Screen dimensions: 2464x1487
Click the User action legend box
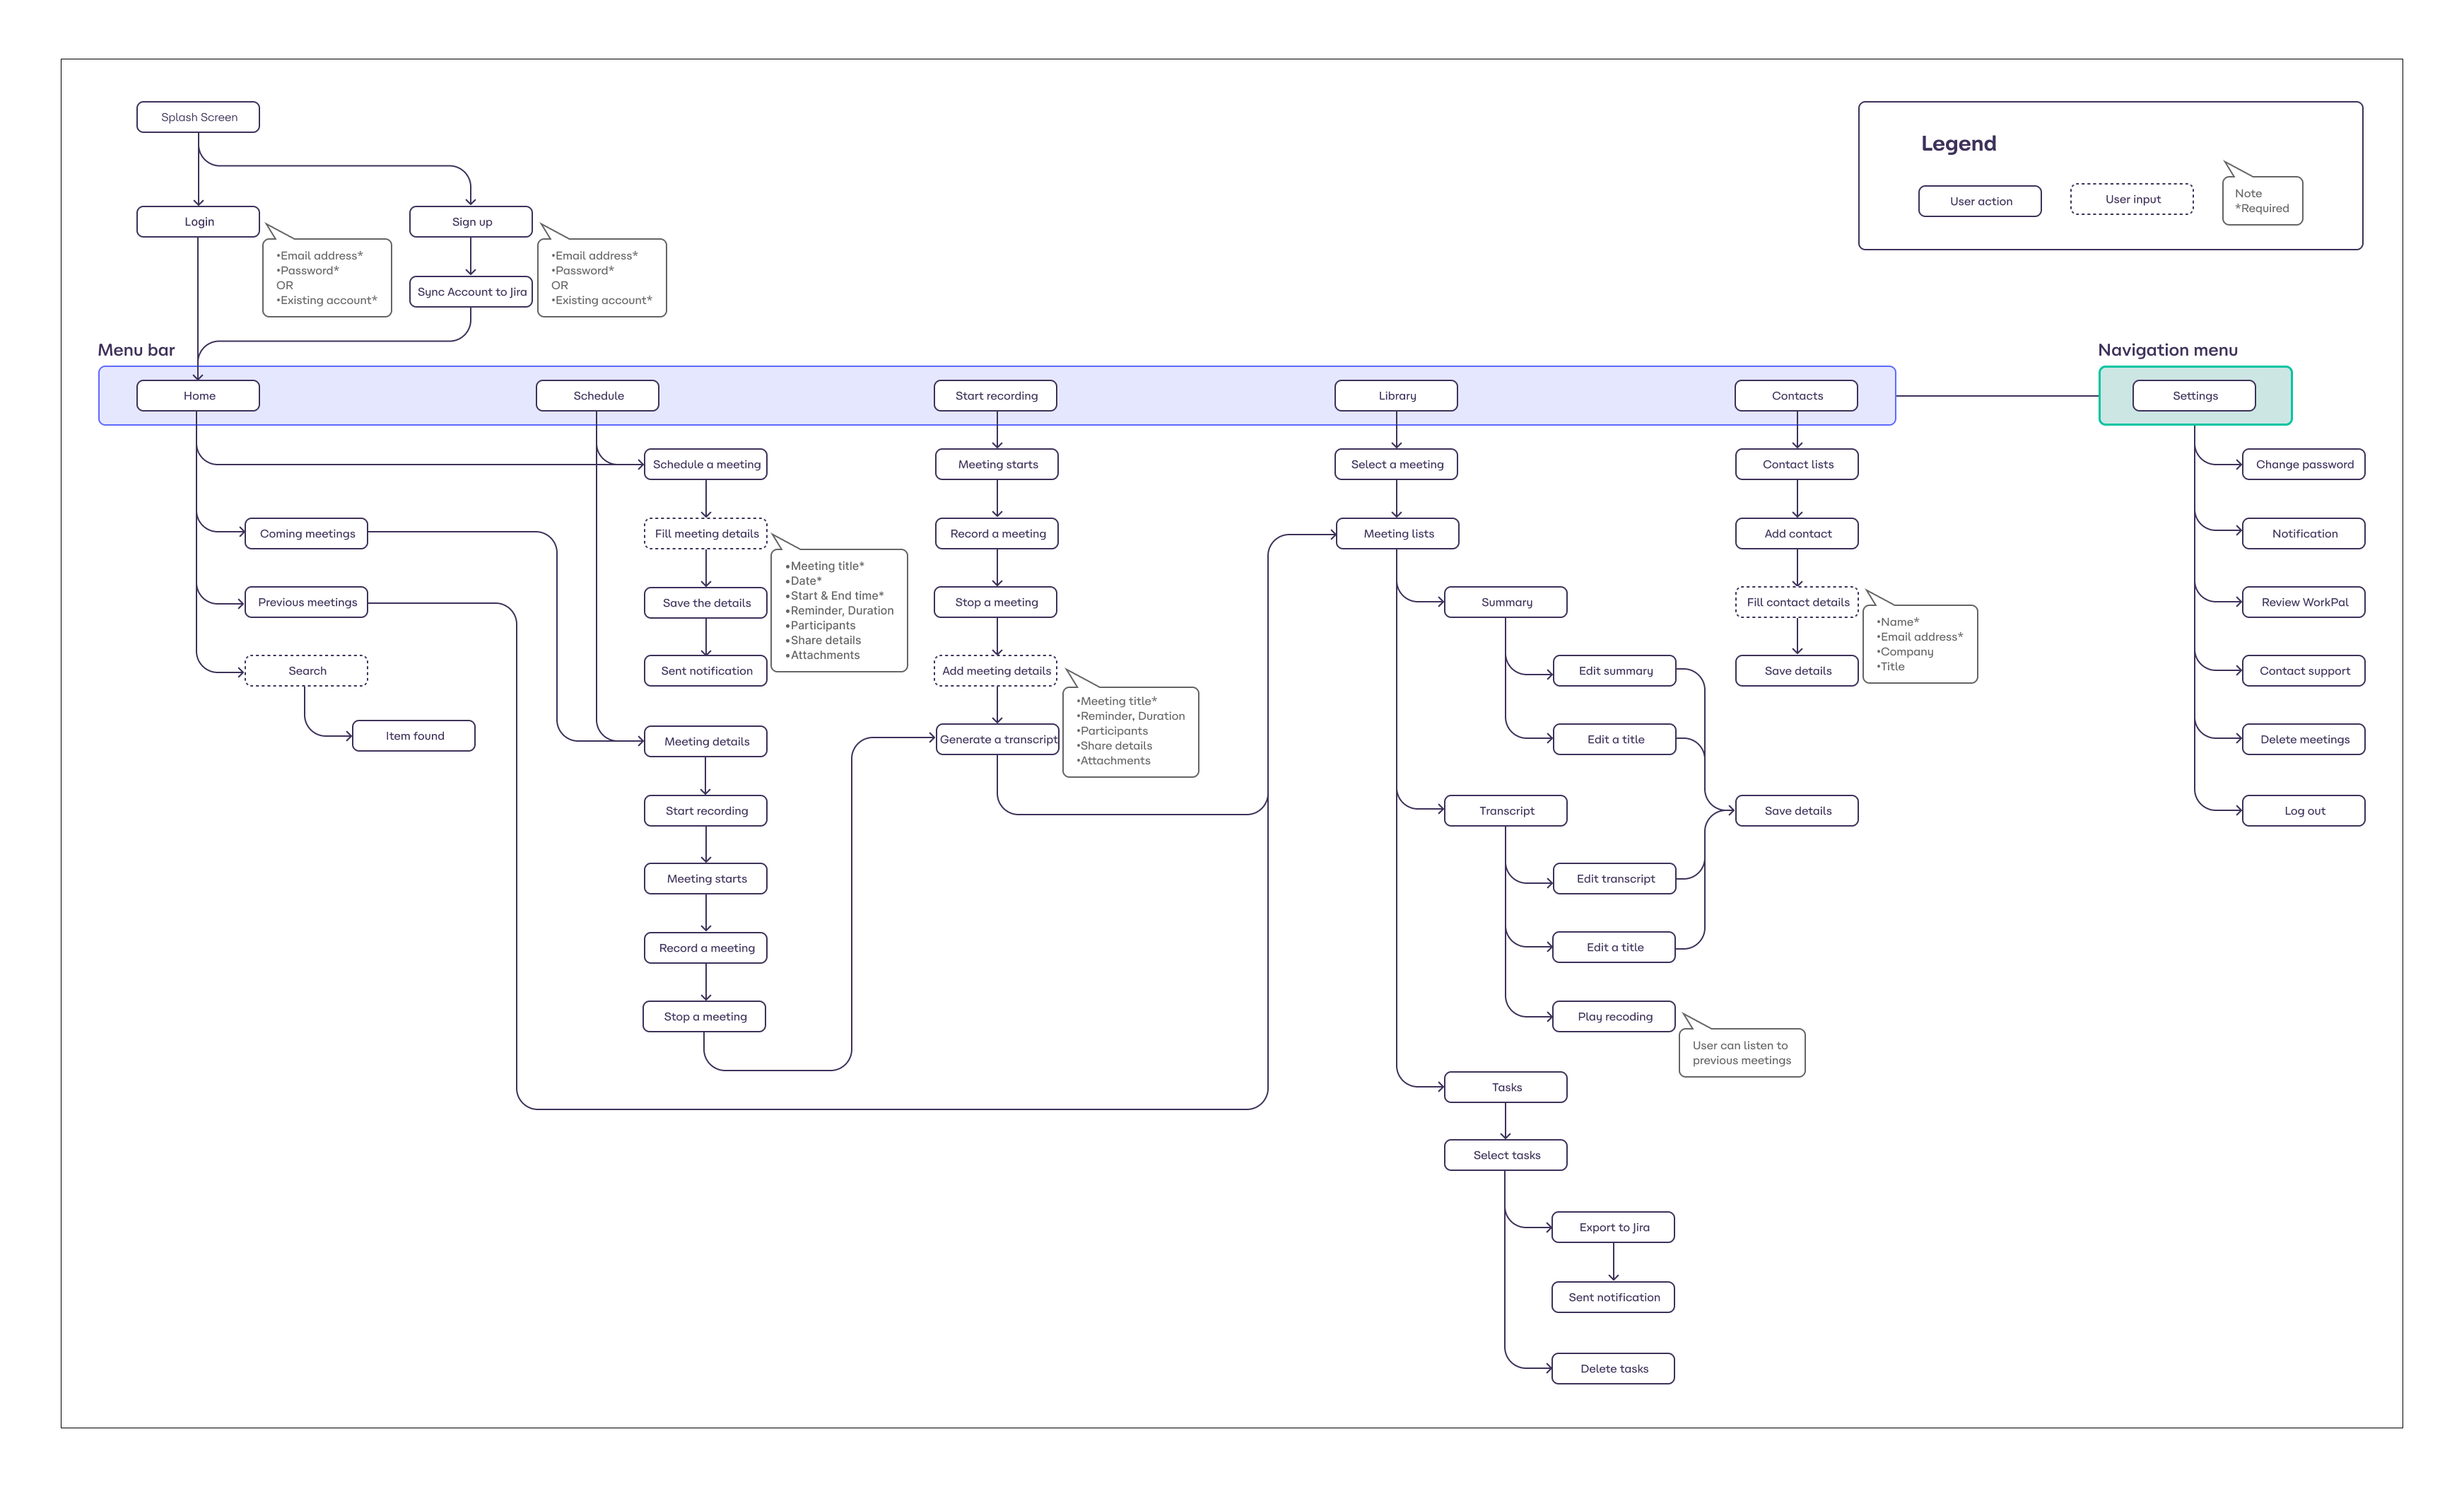coord(1980,201)
